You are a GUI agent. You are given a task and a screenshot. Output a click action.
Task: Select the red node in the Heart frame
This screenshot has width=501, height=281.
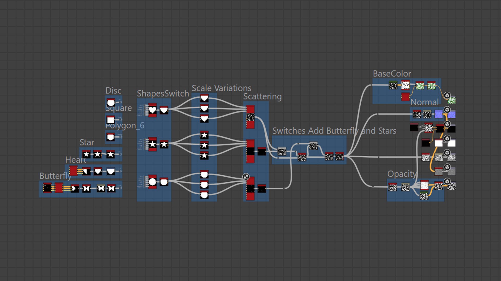(73, 171)
